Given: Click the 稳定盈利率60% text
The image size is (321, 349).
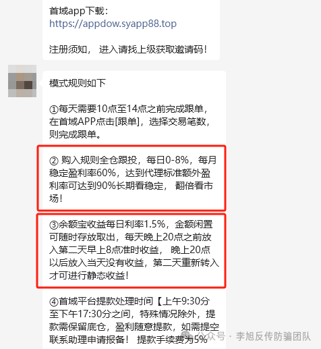Looking at the screenshot, I should [82, 173].
